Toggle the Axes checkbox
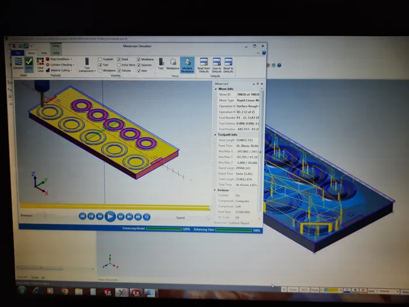The height and width of the screenshot is (307, 409). pos(139,71)
